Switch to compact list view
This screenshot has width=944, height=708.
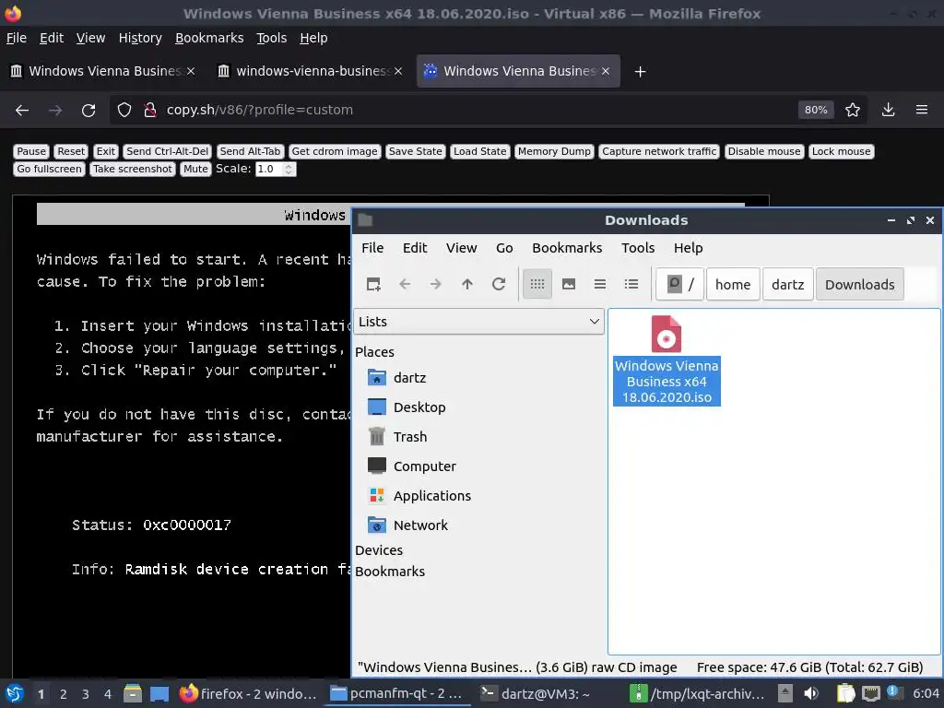point(599,284)
